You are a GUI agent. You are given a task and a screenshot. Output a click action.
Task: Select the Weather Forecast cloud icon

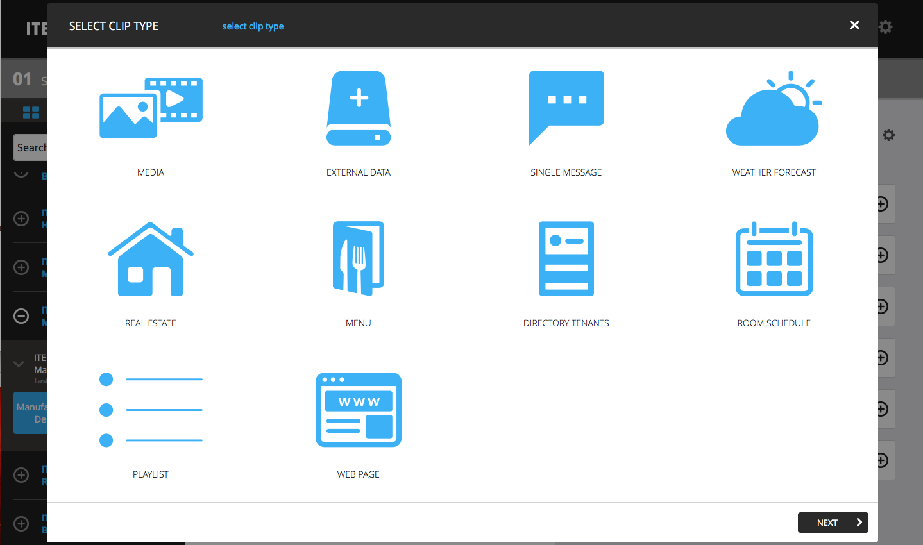(x=774, y=108)
